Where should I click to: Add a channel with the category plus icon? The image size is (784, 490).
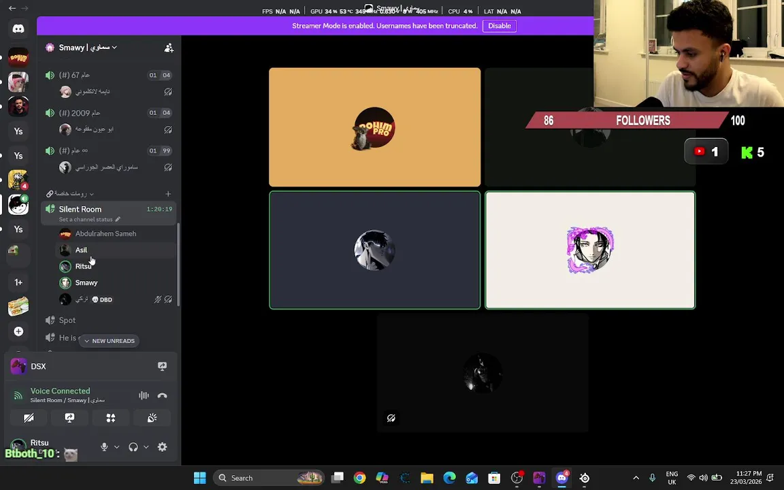pyautogui.click(x=168, y=194)
